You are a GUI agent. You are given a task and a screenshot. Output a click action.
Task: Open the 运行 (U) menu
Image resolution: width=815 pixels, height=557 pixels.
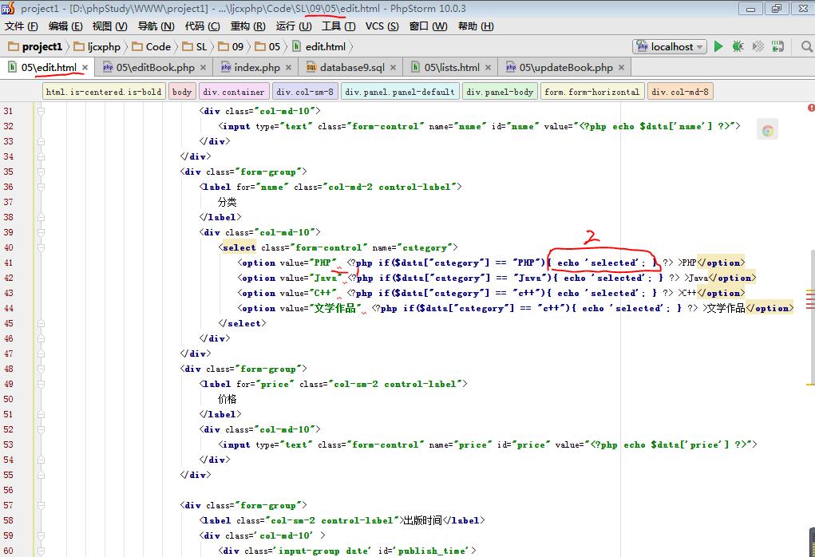(x=294, y=26)
